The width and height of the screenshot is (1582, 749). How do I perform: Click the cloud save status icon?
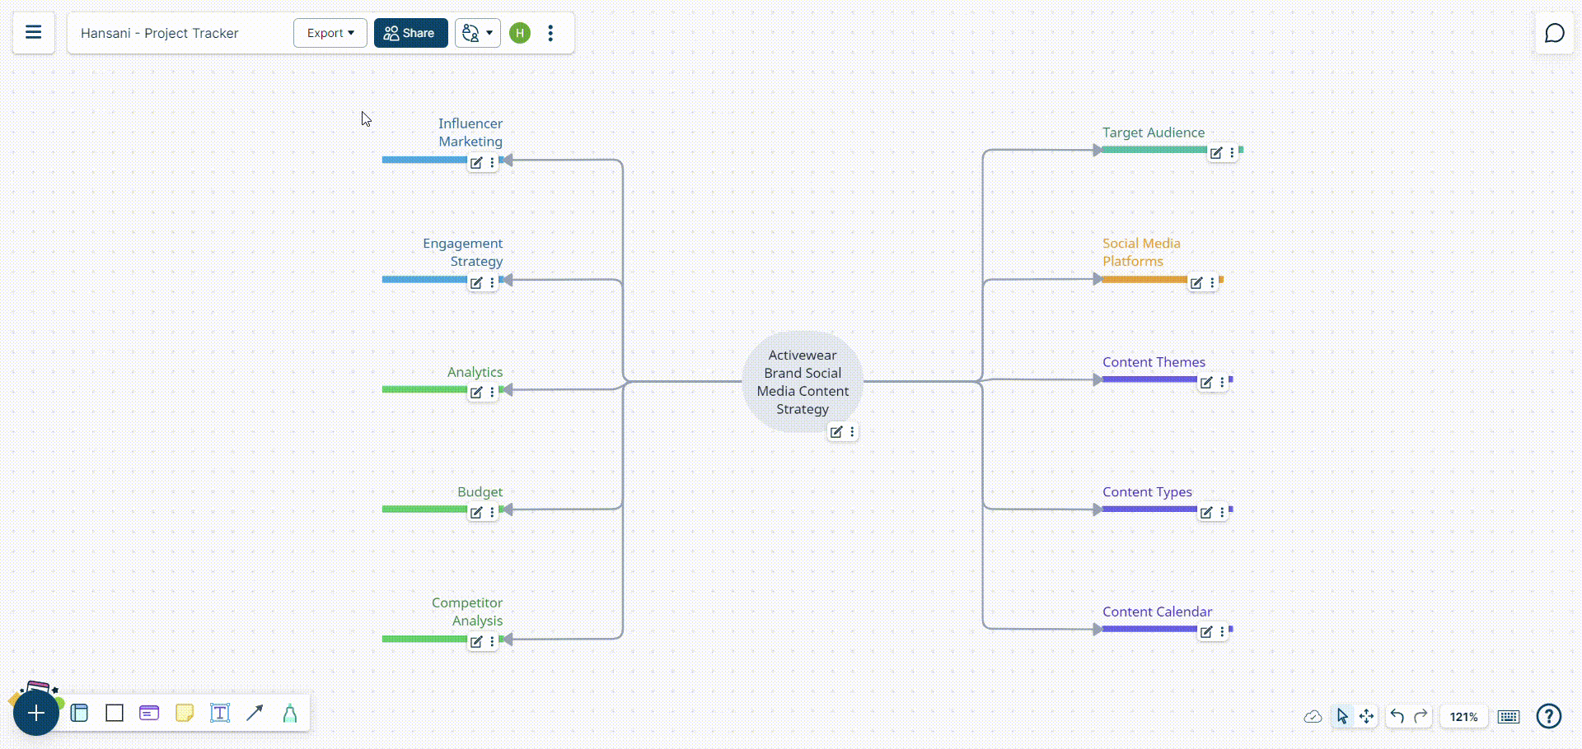(x=1313, y=717)
